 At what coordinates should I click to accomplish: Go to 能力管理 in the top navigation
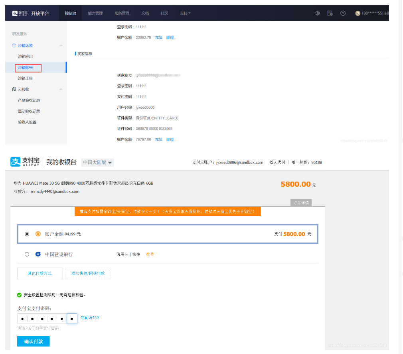click(95, 13)
